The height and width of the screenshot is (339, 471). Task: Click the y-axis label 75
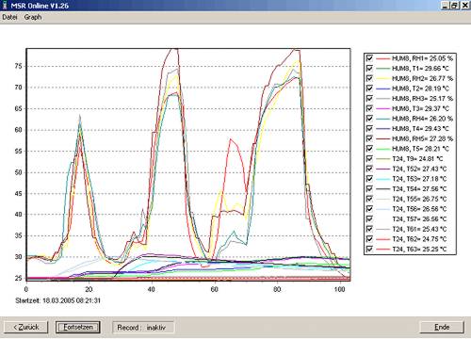coord(18,66)
